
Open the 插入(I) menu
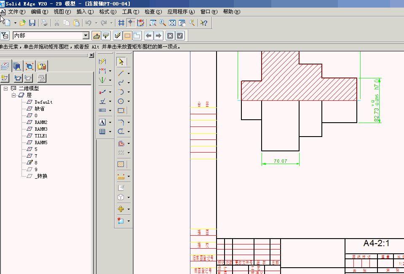(x=85, y=12)
